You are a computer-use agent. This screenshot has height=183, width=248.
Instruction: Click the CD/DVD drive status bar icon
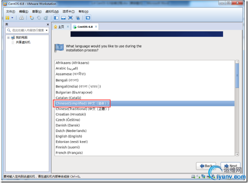(x=198, y=176)
